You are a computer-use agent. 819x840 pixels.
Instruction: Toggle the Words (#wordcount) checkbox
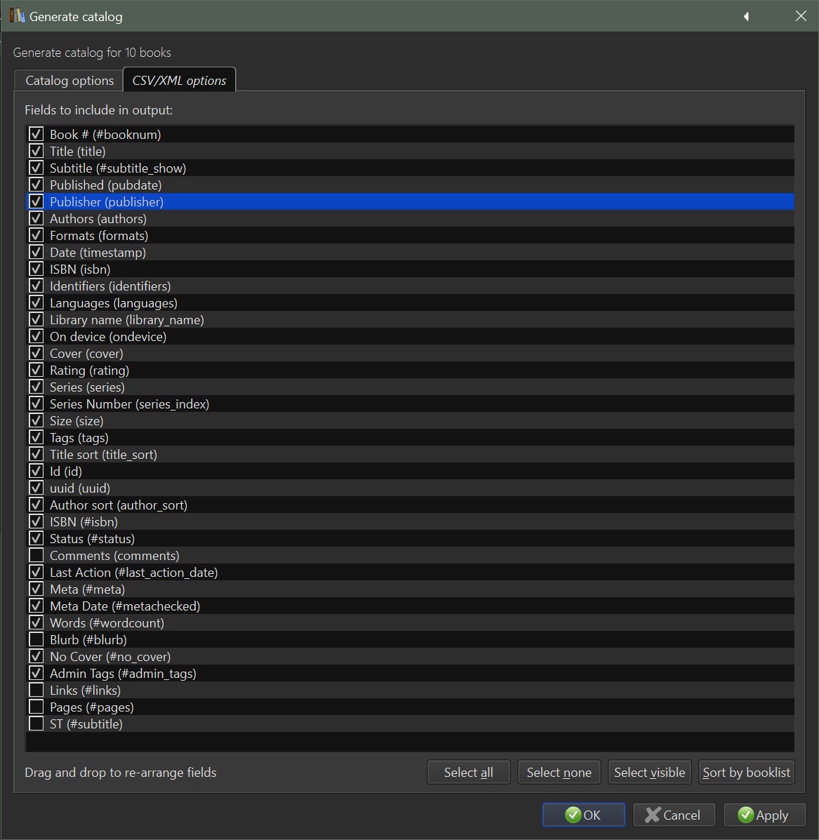[36, 622]
